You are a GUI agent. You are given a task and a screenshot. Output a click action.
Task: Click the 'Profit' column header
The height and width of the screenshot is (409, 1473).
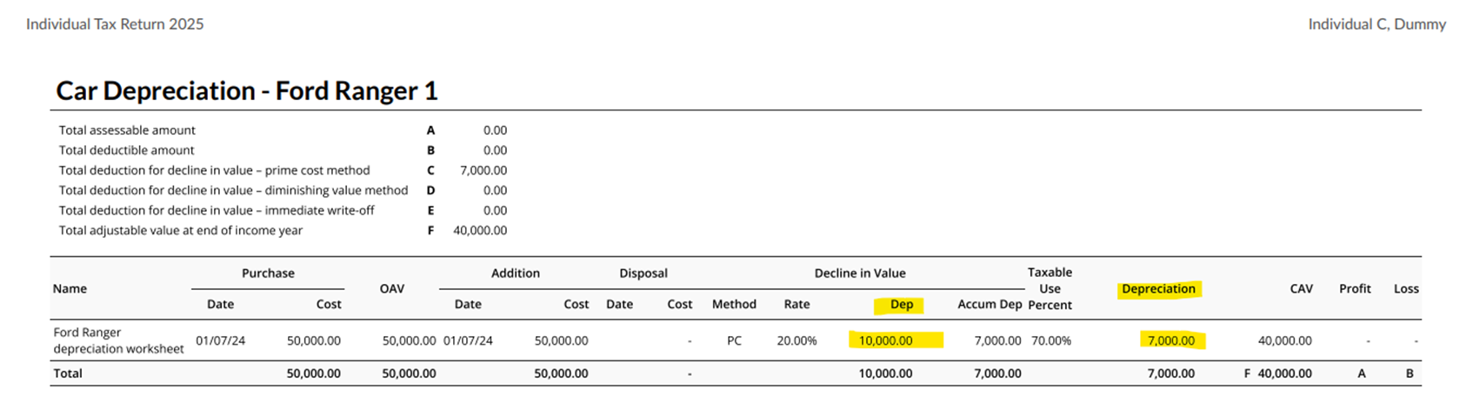[x=1355, y=288]
